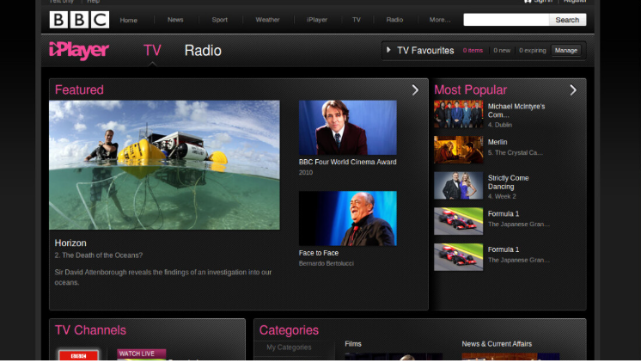Open the Horizon featured ocean image

(x=164, y=165)
